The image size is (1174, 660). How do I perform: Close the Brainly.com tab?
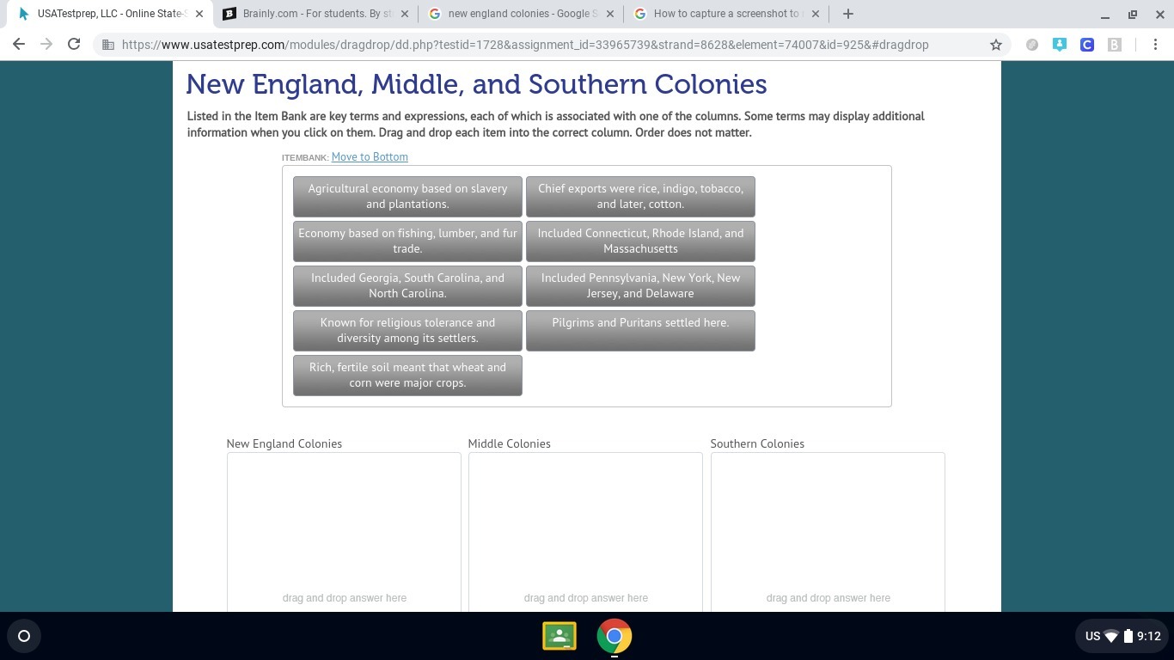(404, 14)
